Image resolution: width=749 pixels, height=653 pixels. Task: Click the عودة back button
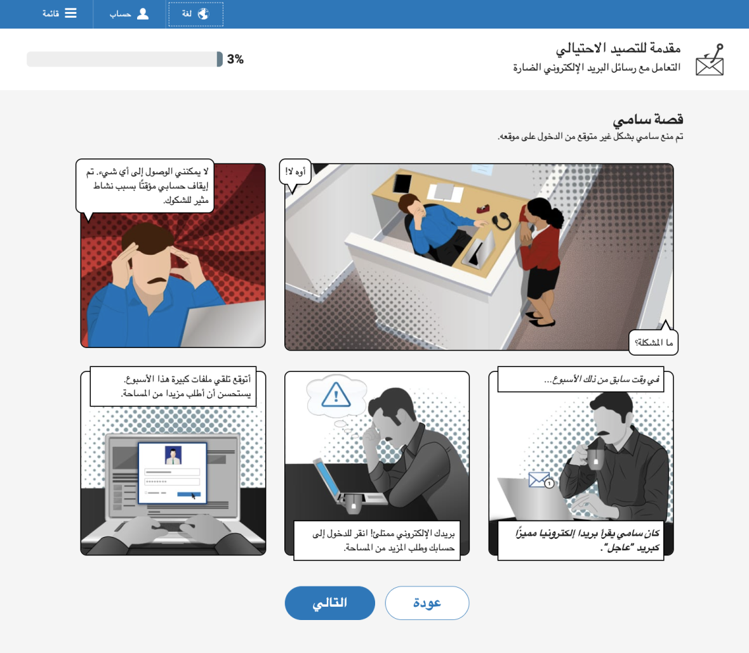427,603
